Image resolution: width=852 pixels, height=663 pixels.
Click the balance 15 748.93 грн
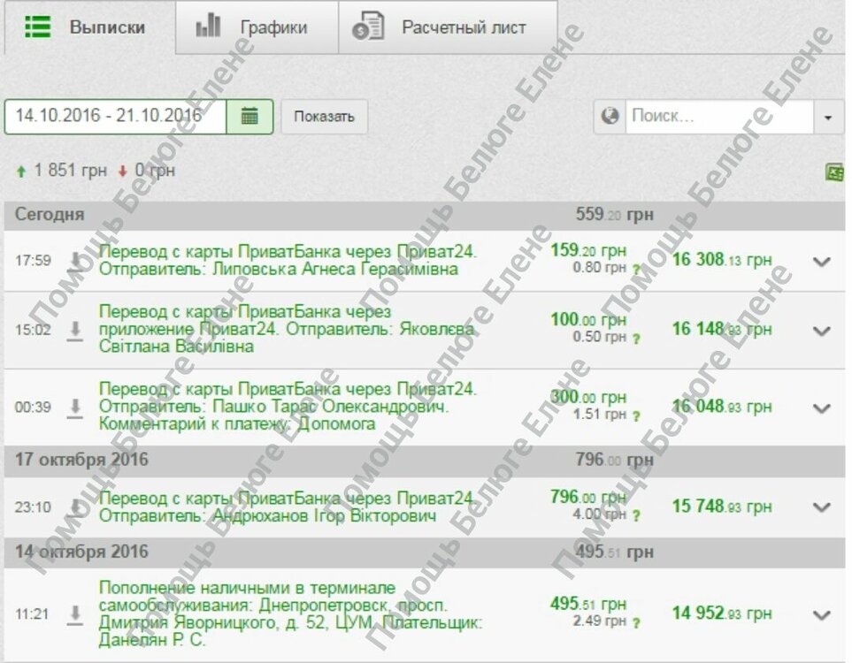(722, 507)
